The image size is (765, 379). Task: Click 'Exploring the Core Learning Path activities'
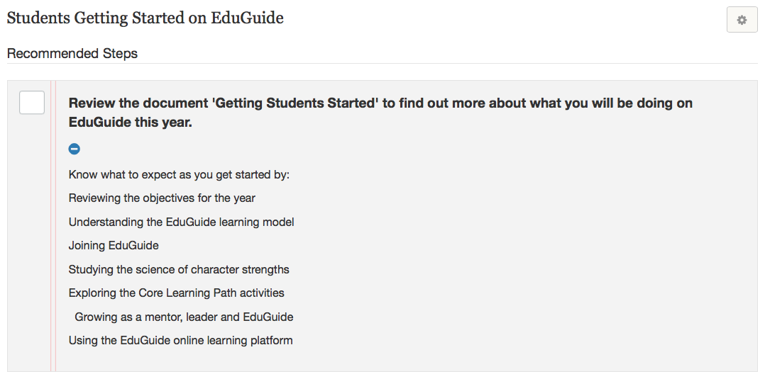[177, 293]
